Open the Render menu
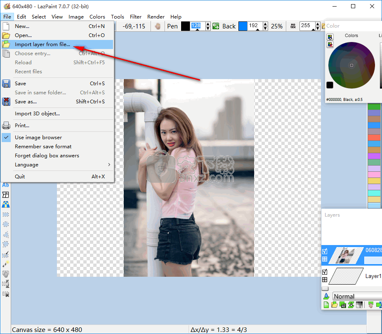 click(x=156, y=17)
